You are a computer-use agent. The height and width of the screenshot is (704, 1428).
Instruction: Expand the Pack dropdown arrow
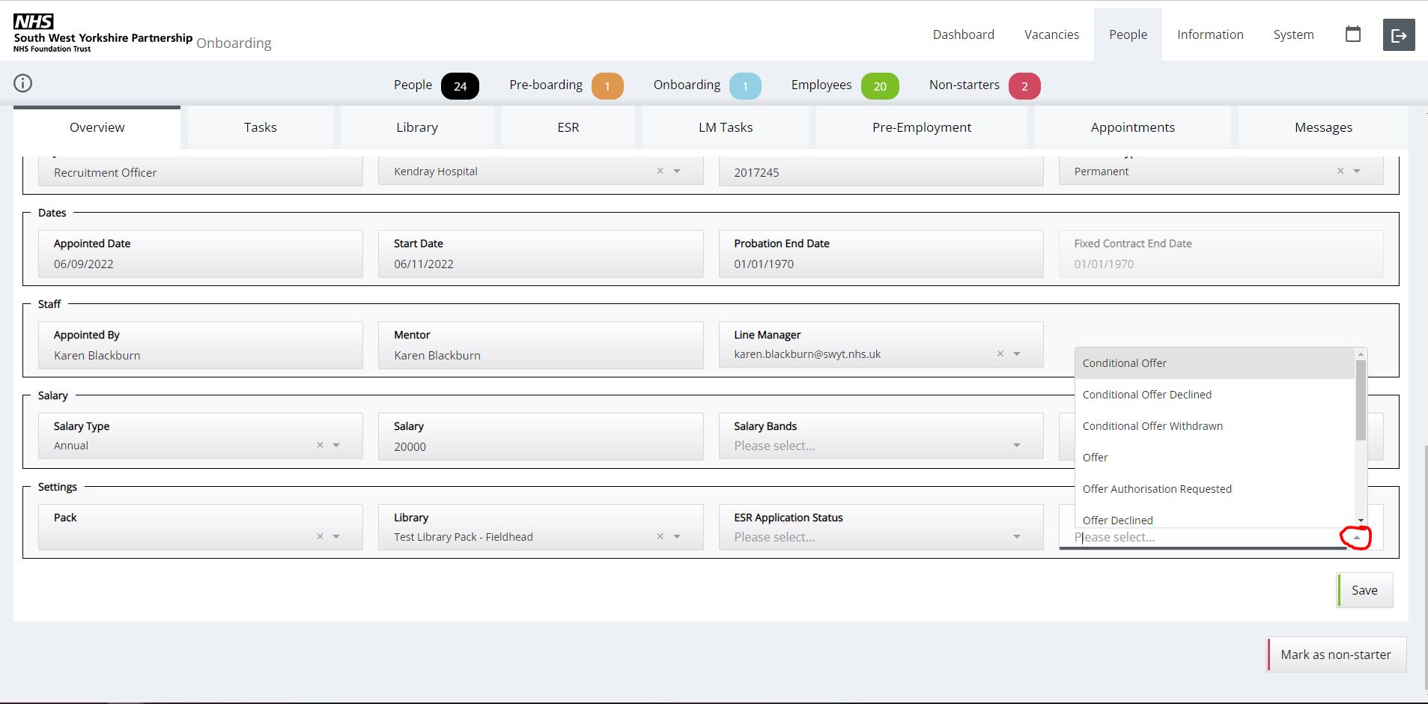[x=336, y=537]
